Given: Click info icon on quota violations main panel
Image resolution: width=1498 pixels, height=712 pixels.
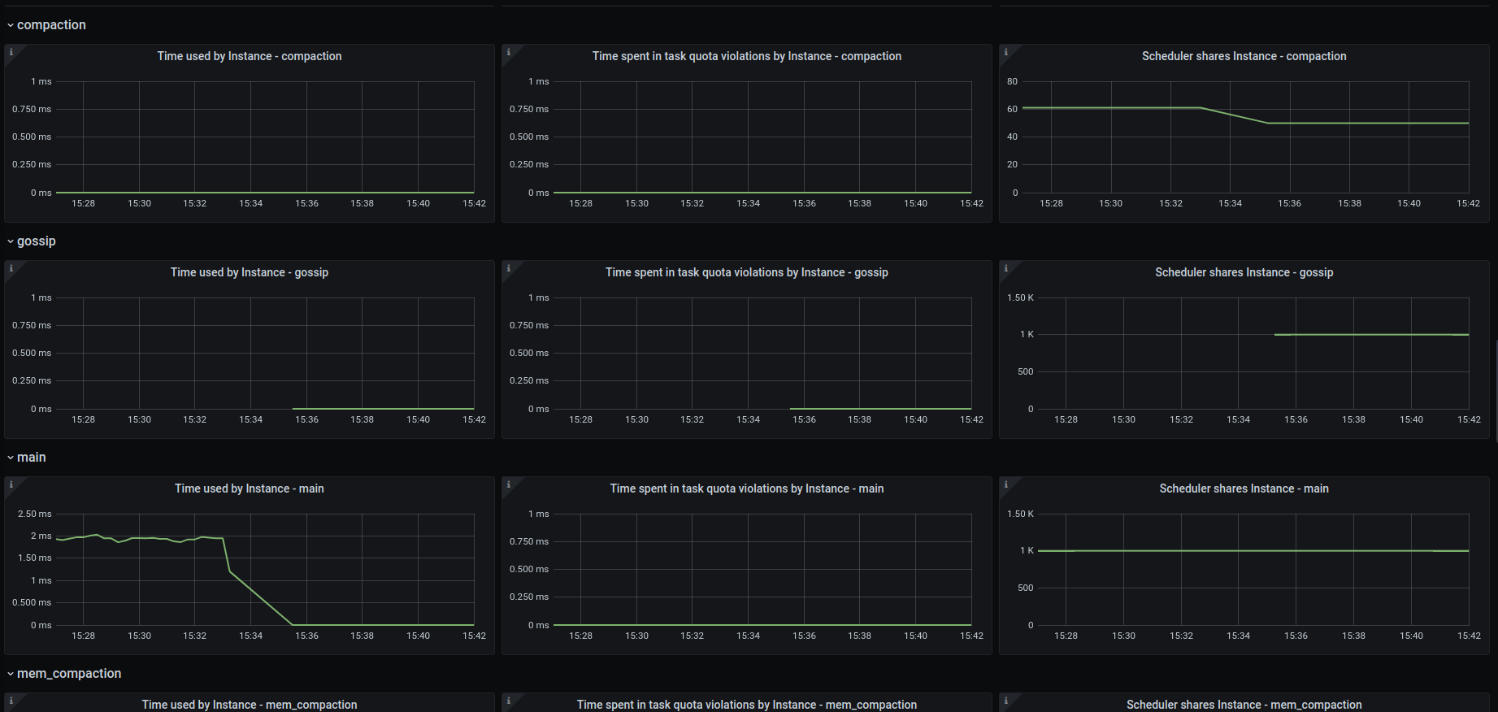Looking at the screenshot, I should click(509, 484).
